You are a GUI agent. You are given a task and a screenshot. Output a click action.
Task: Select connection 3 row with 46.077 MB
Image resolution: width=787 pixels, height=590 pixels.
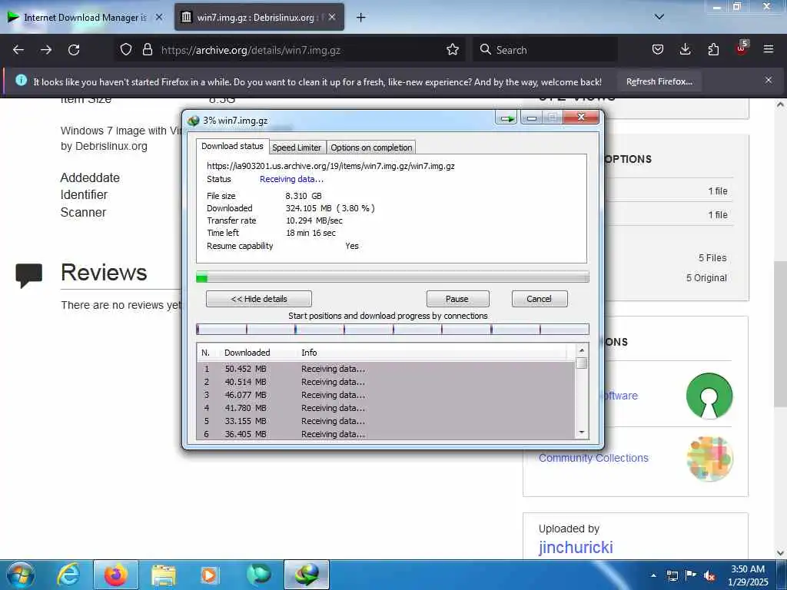click(386, 395)
